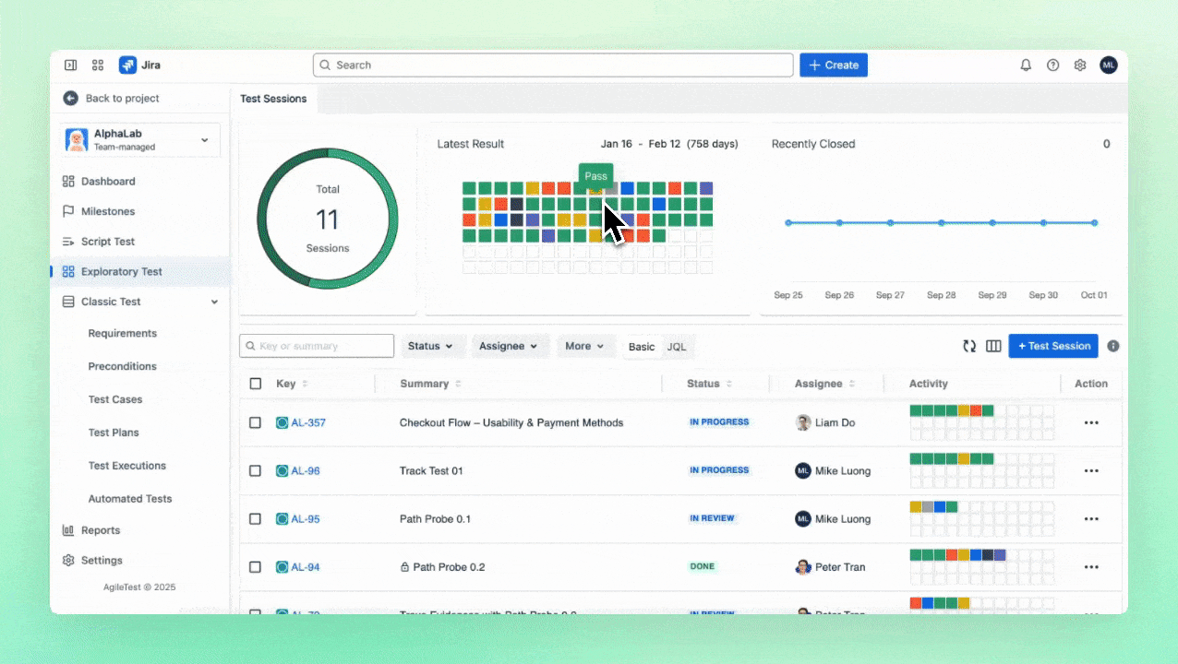Expand the Assignee filter dropdown
Screen dimensions: 1178x664
coord(510,346)
